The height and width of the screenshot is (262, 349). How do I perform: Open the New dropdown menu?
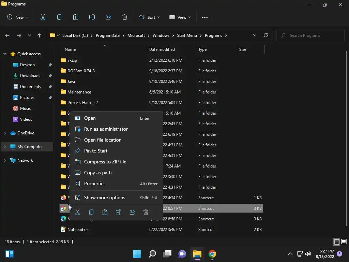[18, 17]
